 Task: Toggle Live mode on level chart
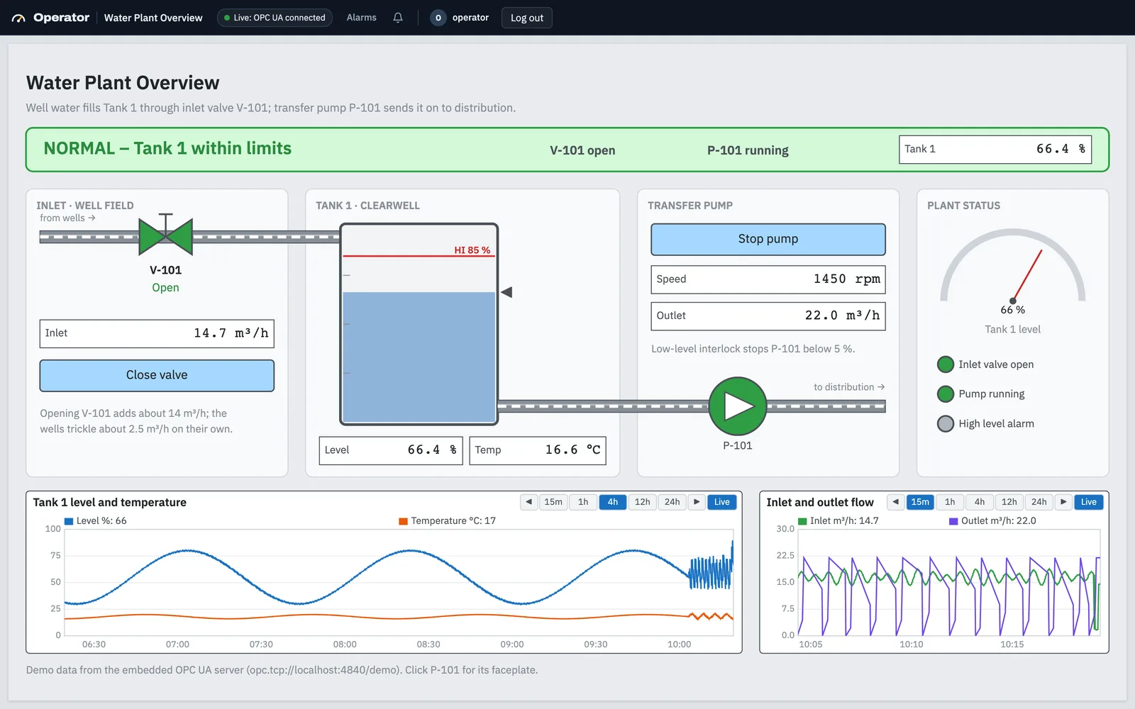[722, 502]
